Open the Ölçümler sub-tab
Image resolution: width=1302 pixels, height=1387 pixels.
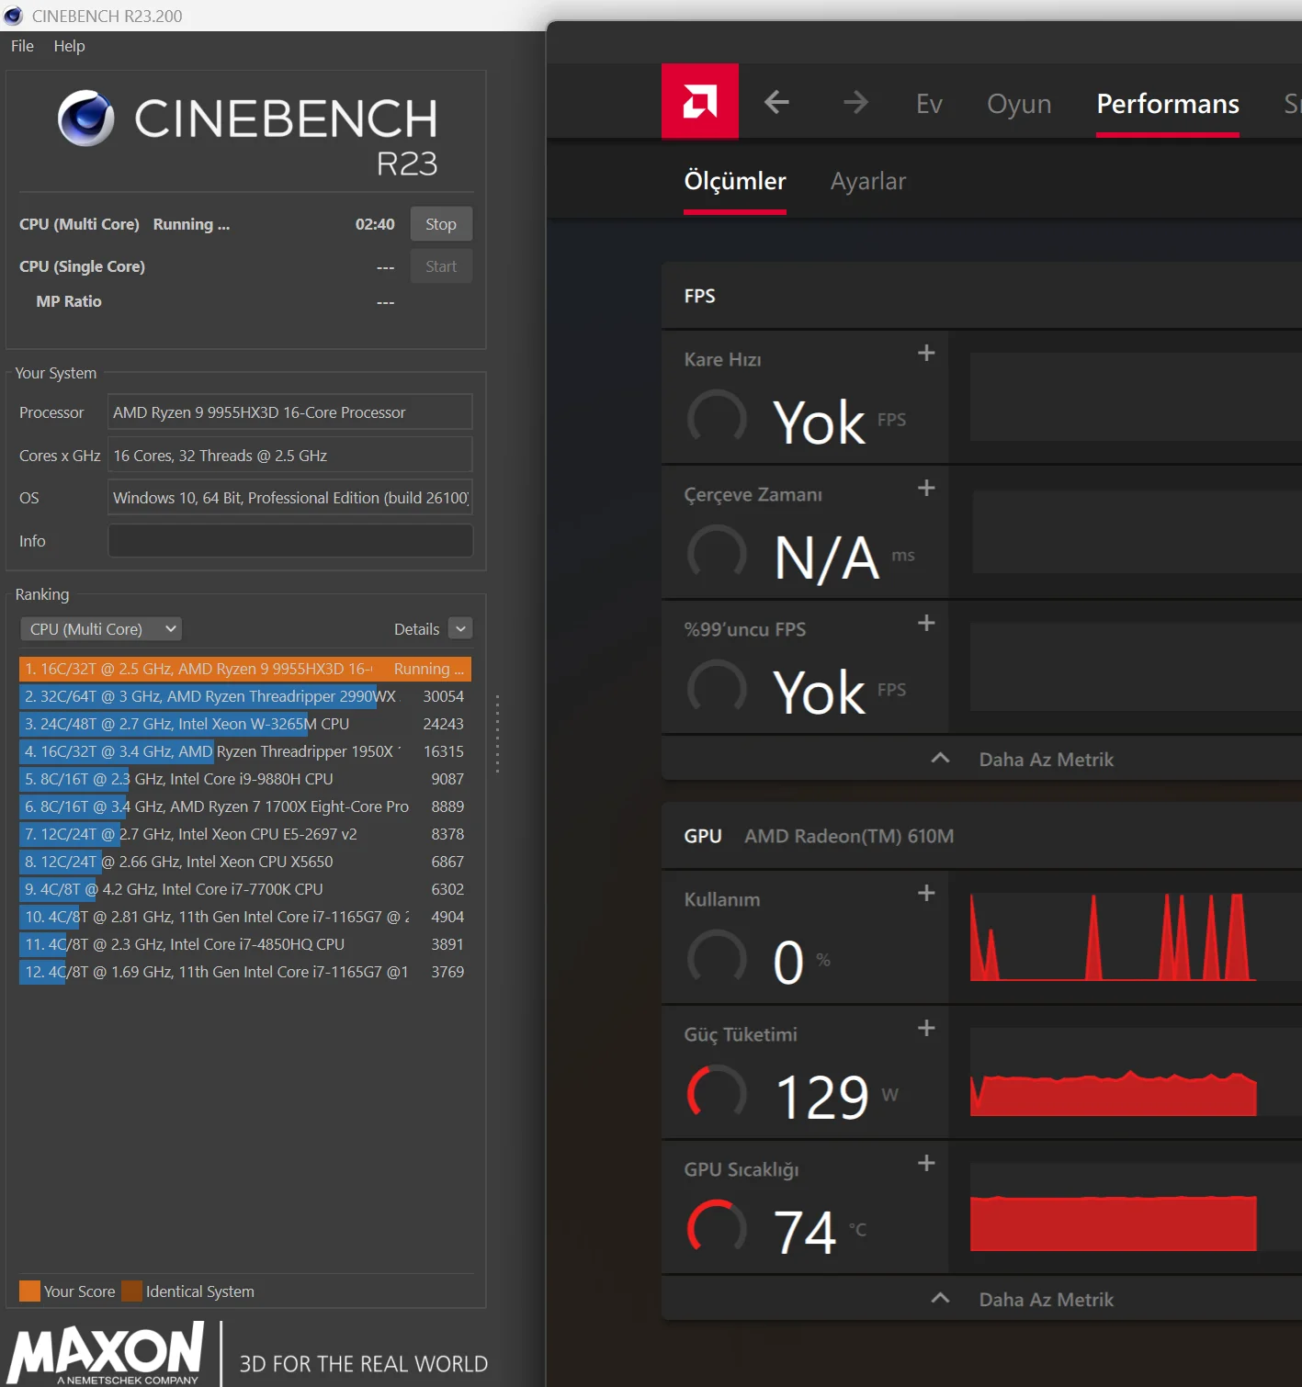735,181
